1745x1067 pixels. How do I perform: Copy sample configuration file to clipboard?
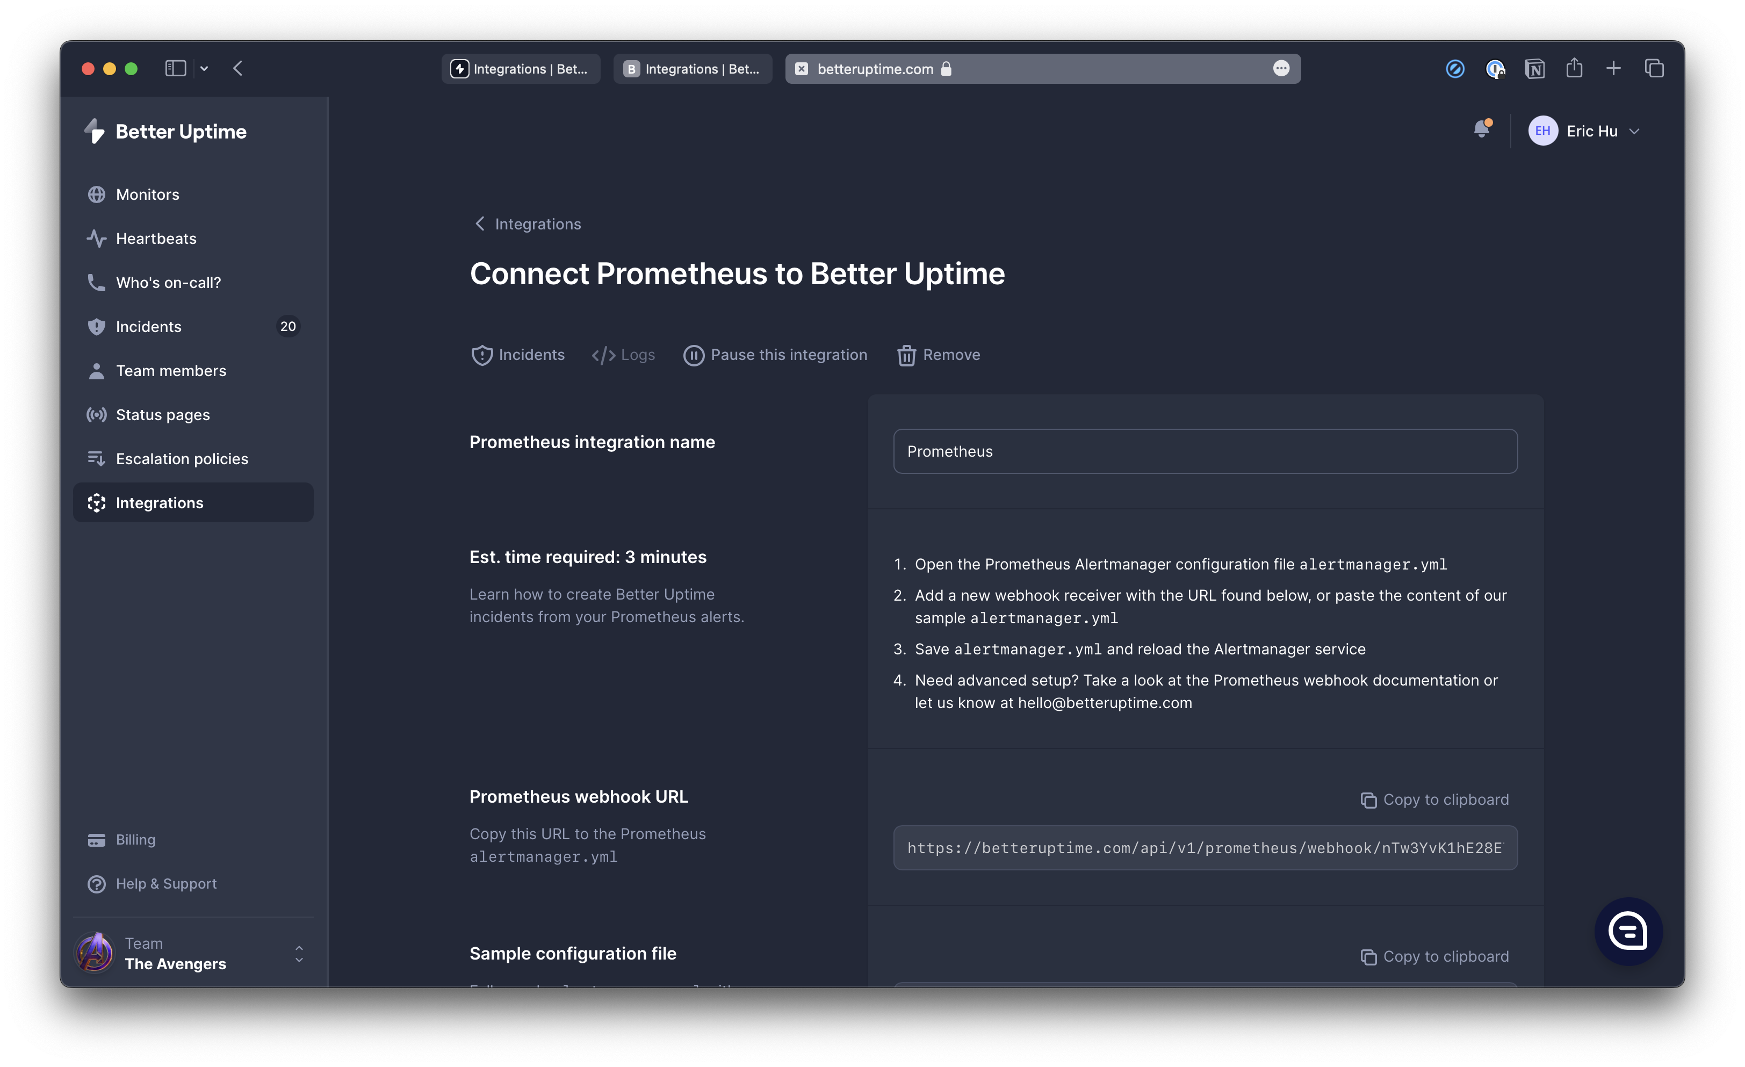1435,956
